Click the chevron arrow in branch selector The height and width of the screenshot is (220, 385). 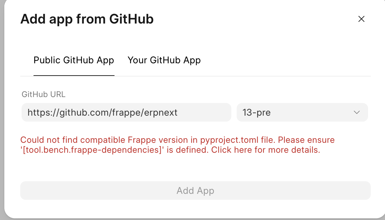tap(357, 112)
